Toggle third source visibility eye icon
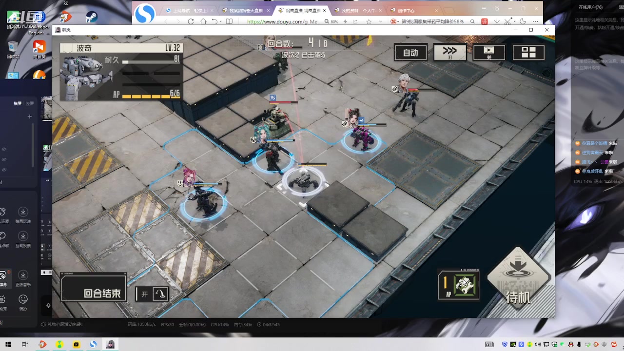This screenshot has height=351, width=624. [x=3, y=170]
